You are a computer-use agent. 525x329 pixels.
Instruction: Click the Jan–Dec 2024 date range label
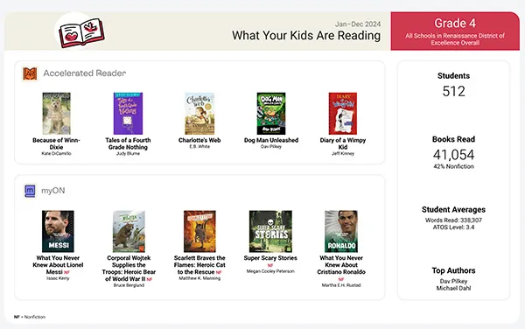(x=358, y=24)
